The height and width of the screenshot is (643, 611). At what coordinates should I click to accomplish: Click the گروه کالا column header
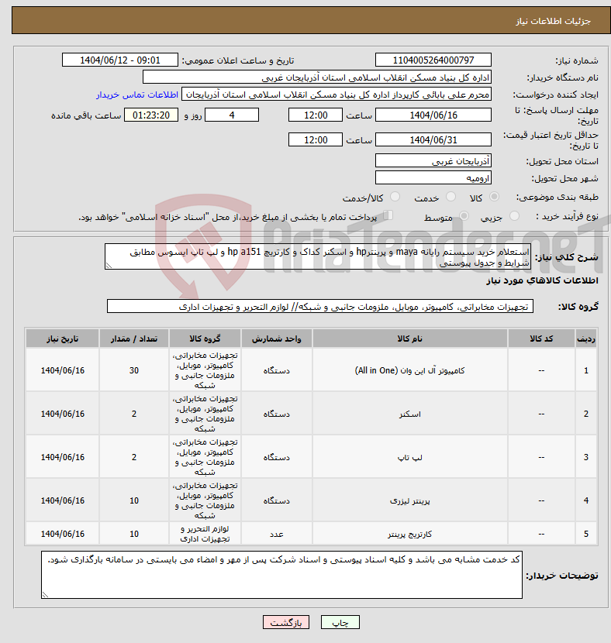[205, 339]
